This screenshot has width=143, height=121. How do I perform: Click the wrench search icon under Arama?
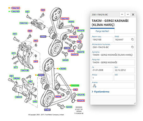tap(94, 86)
